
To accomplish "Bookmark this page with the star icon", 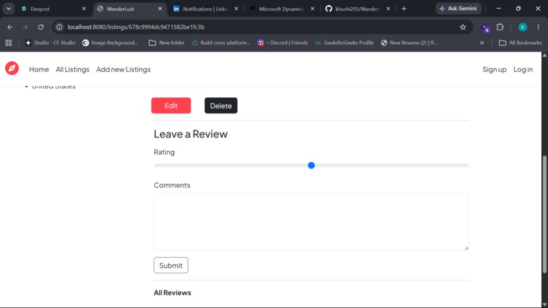I will pyautogui.click(x=463, y=27).
